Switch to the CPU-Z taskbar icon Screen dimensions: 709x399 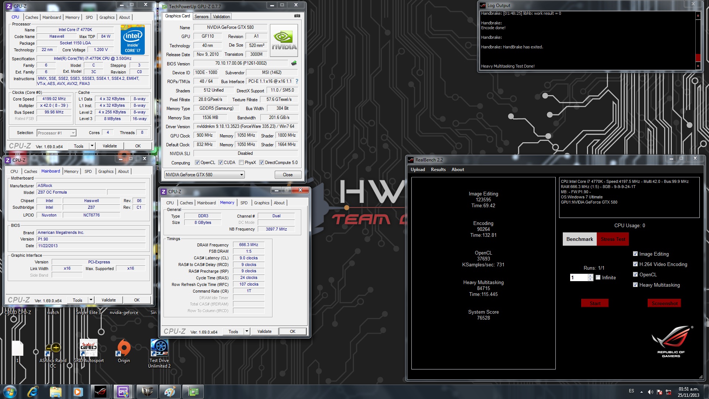click(123, 392)
